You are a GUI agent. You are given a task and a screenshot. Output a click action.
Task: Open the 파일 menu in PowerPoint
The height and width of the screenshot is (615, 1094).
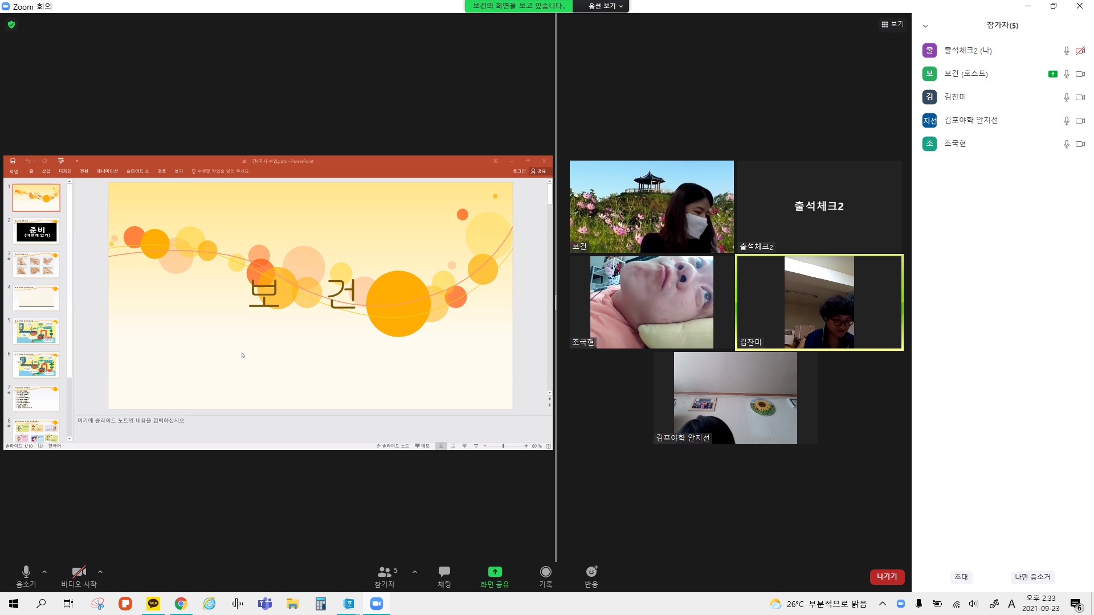14,171
